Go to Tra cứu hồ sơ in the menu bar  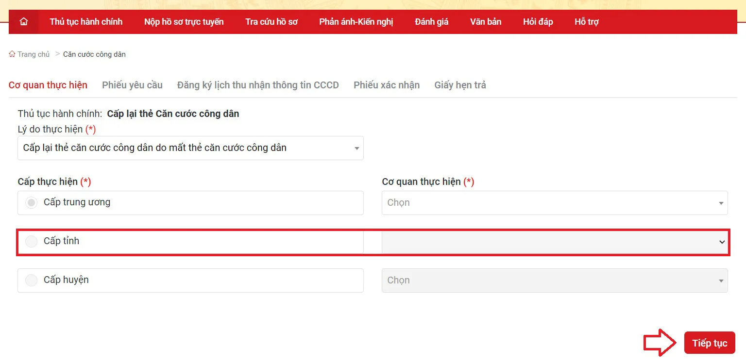(271, 21)
